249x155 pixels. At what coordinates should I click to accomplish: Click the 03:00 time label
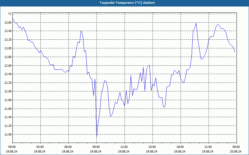click(x=41, y=147)
